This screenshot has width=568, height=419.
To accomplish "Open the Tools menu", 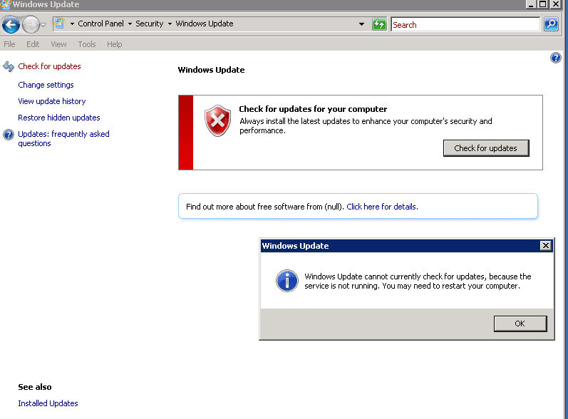I will pos(87,44).
